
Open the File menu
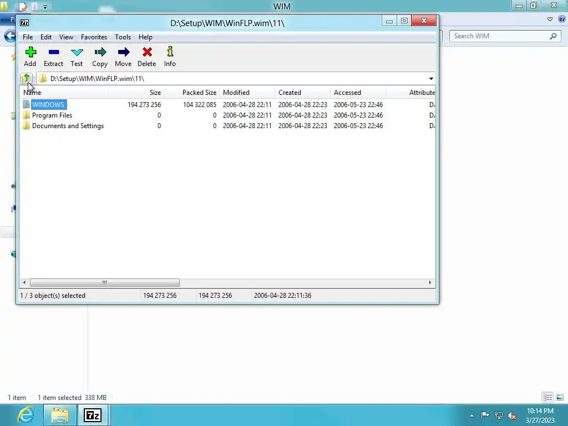(28, 37)
